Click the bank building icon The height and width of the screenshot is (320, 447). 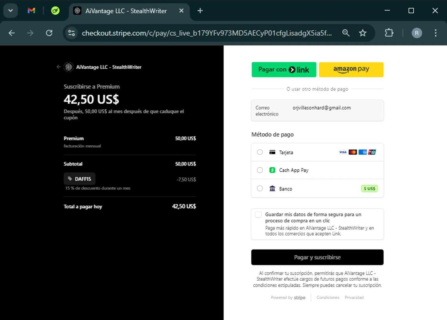(272, 188)
